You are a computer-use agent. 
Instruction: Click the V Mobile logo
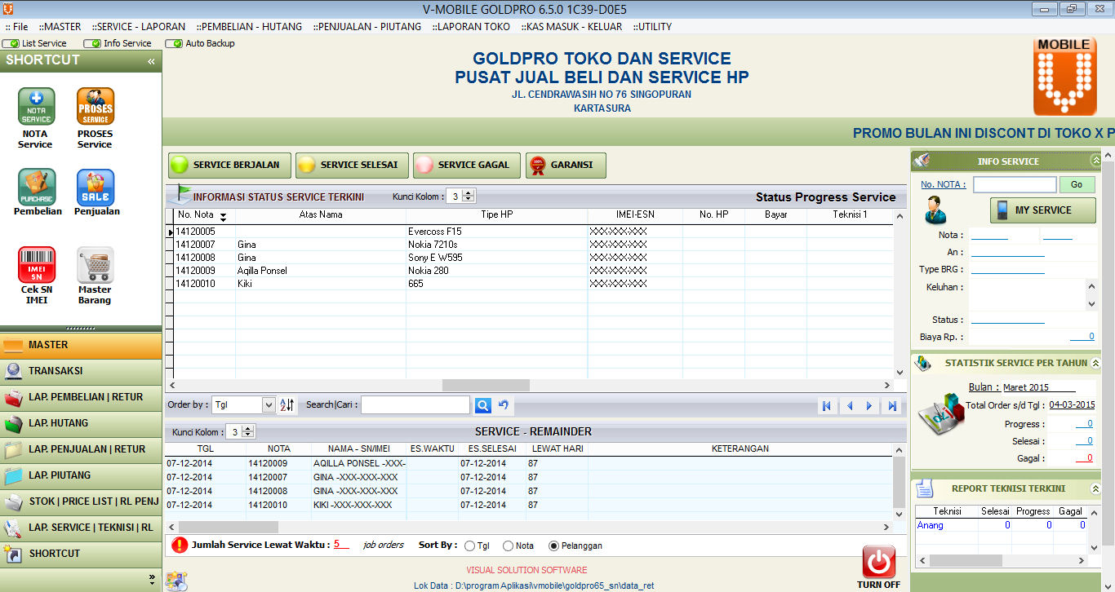[x=1064, y=77]
